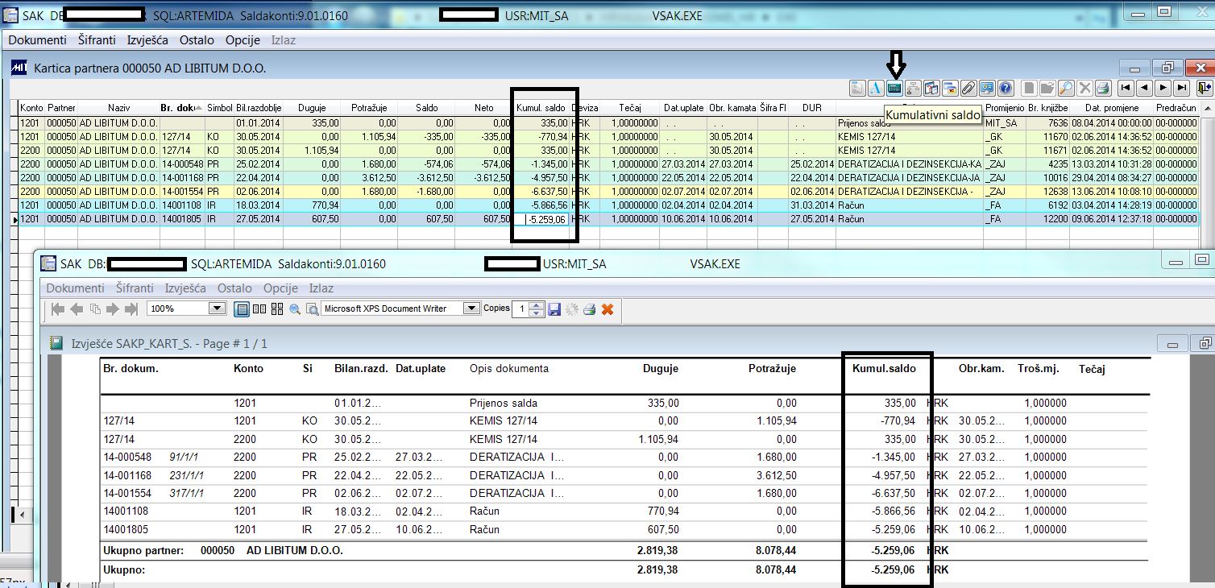Open the hierarchy tree diagram icon

(913, 89)
